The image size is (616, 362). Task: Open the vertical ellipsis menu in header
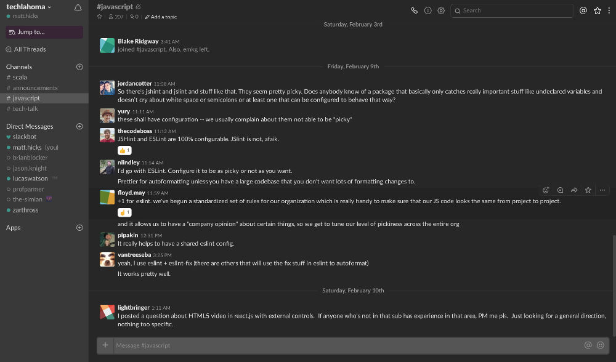coord(609,10)
